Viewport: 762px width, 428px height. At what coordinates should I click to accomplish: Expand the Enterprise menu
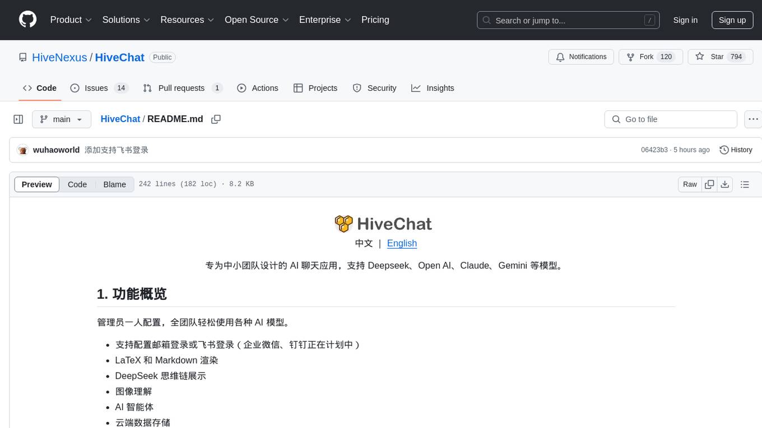(x=325, y=20)
